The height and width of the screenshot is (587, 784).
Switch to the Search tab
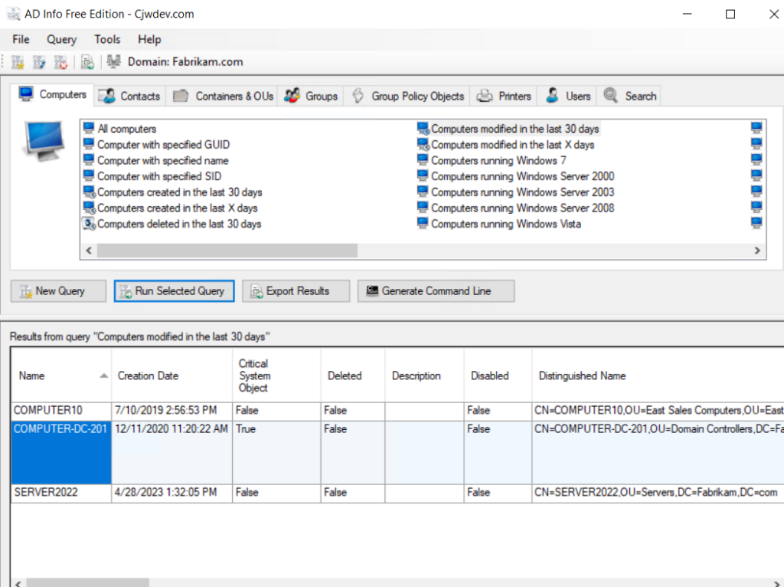629,96
